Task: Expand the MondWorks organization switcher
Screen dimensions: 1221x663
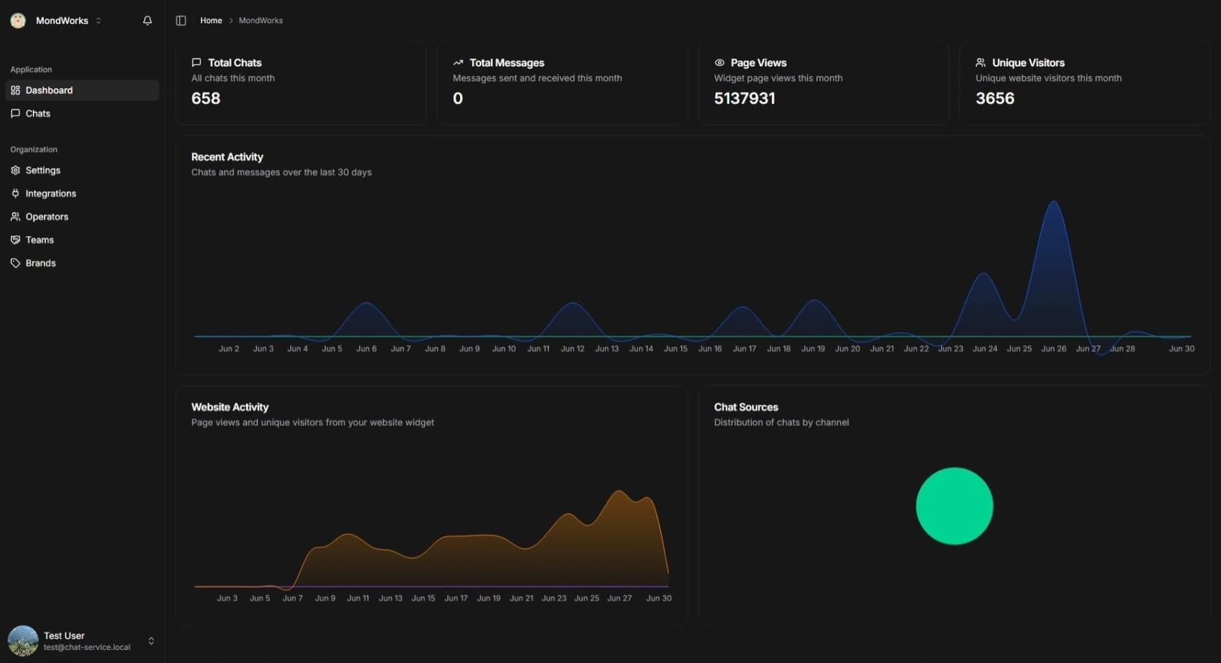Action: point(98,21)
